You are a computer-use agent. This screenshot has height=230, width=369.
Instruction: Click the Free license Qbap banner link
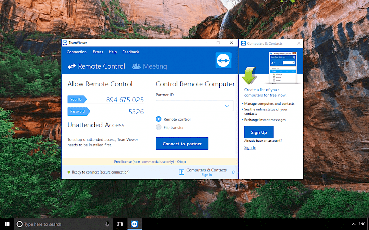coord(150,161)
